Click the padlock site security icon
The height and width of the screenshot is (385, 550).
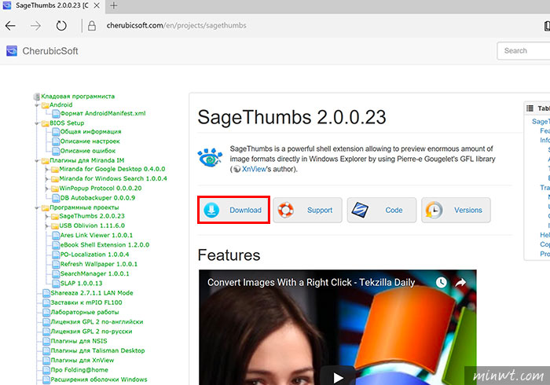[x=92, y=26]
